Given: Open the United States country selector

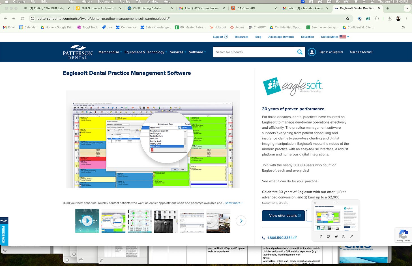Looking at the screenshot, I should click(335, 37).
